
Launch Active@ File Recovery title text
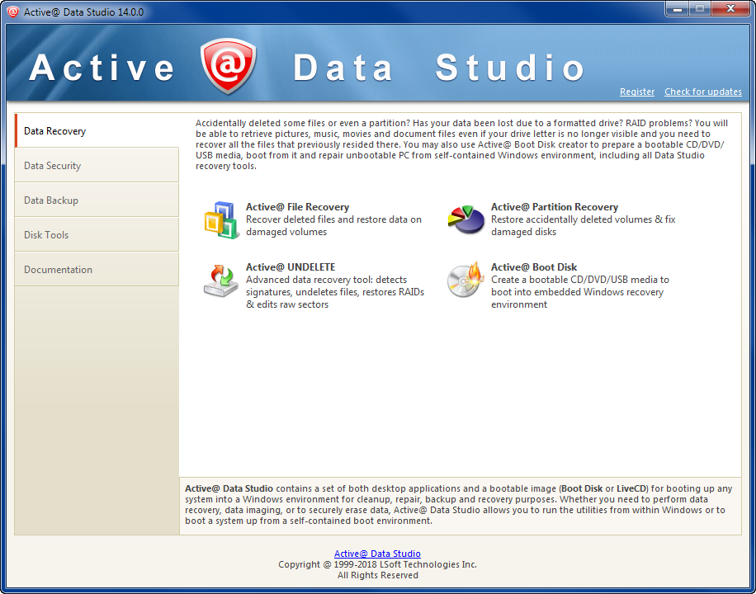pos(297,207)
